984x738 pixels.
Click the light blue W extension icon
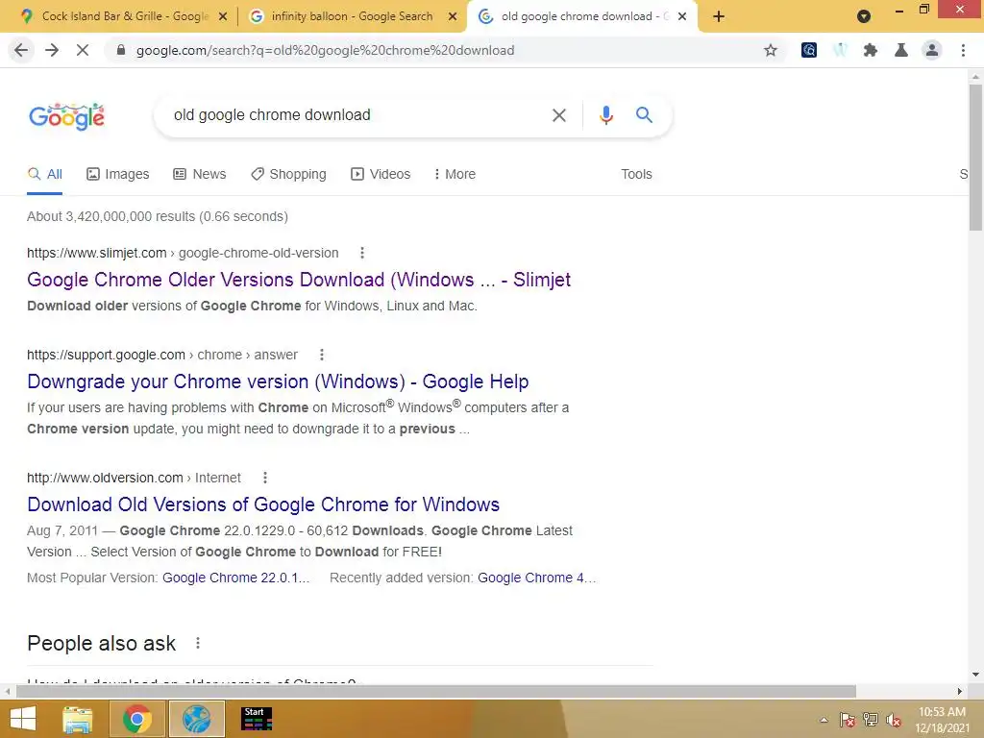pyautogui.click(x=840, y=50)
